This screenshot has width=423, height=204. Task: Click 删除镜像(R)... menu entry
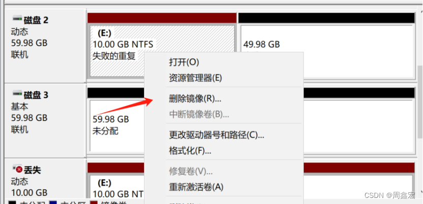click(195, 98)
